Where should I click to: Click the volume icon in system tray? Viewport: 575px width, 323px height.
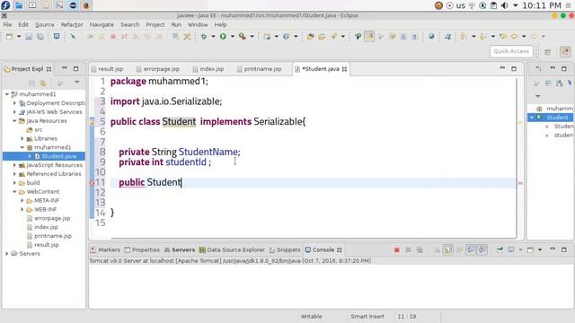505,5
